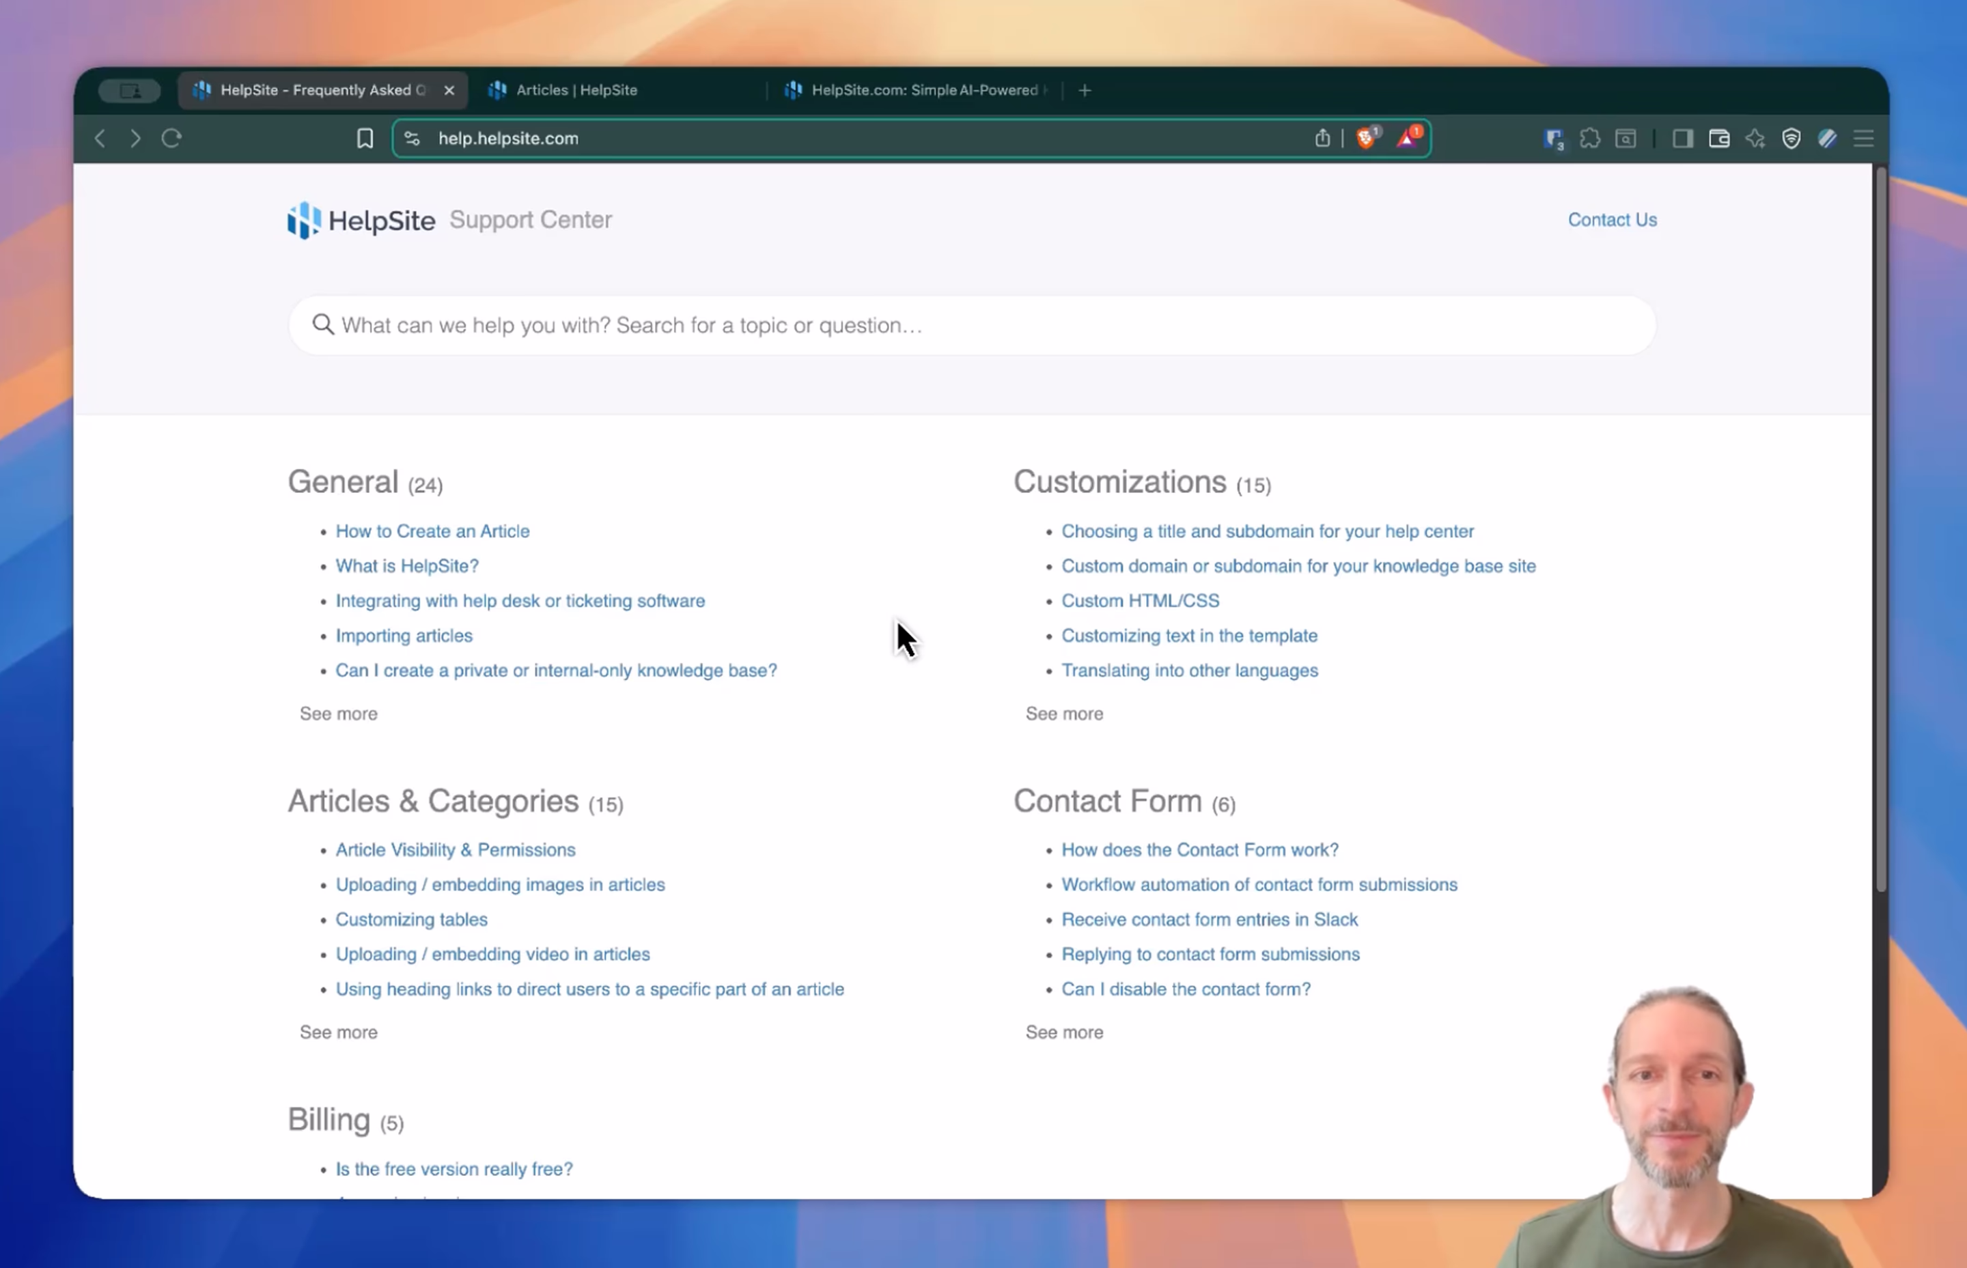Open the How to Create an Article link
This screenshot has width=1967, height=1268.
432,531
